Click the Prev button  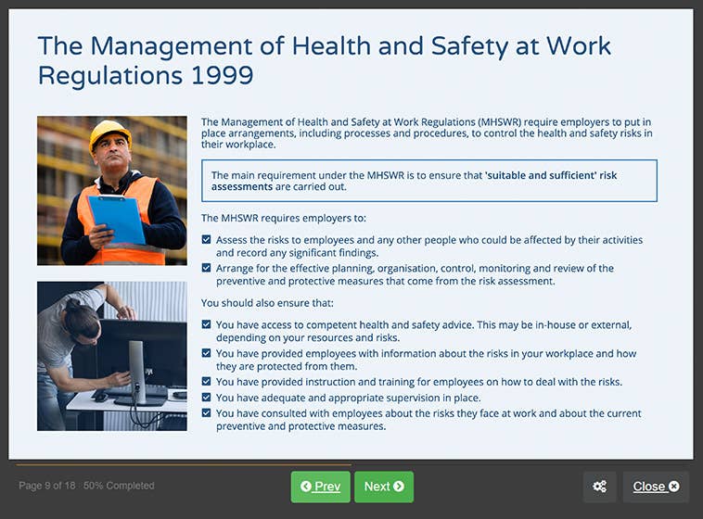[320, 487]
